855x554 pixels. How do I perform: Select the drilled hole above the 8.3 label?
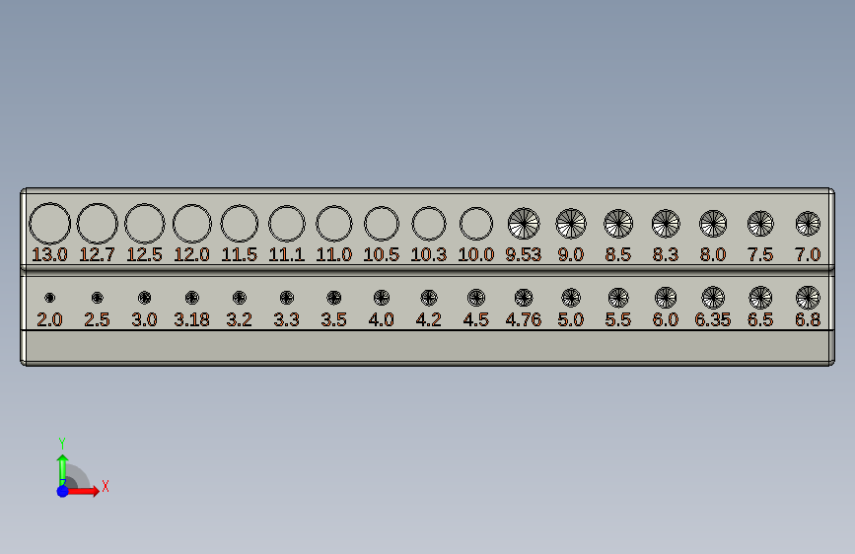point(666,224)
